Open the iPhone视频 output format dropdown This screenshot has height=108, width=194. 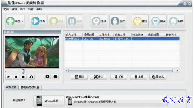[x=49, y=101]
